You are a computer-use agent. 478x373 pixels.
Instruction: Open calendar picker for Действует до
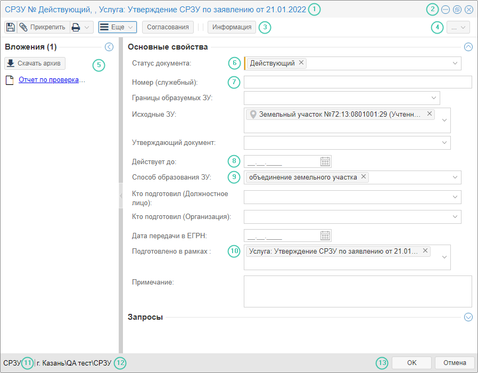[325, 161]
